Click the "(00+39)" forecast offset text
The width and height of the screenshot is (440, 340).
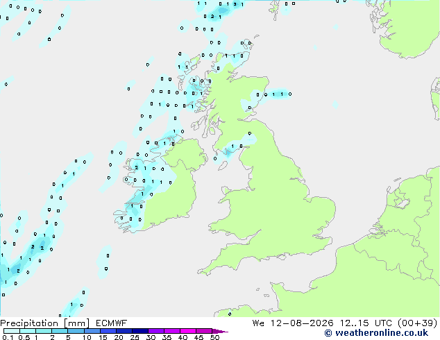417,323
